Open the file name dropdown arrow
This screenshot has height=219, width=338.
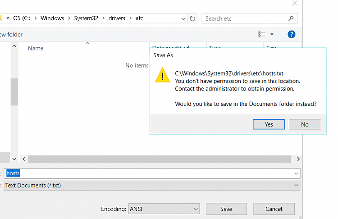[296, 173]
